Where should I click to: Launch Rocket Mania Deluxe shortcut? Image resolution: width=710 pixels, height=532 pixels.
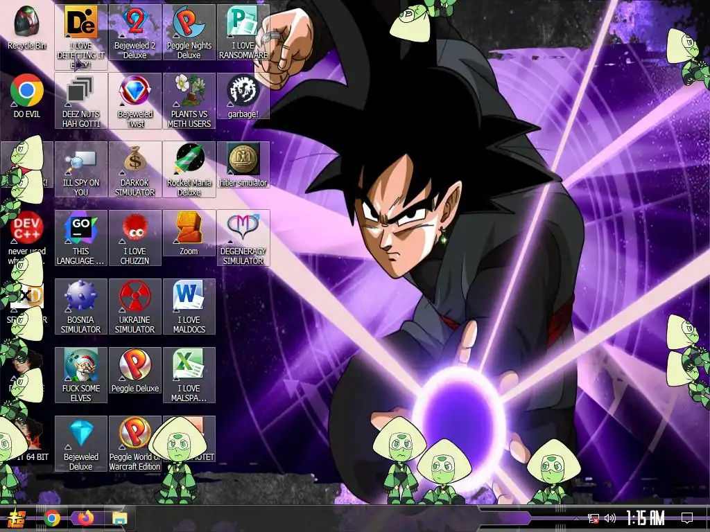pyautogui.click(x=189, y=169)
